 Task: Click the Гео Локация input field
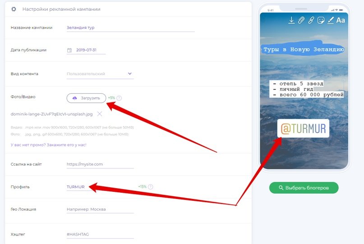click(100, 209)
